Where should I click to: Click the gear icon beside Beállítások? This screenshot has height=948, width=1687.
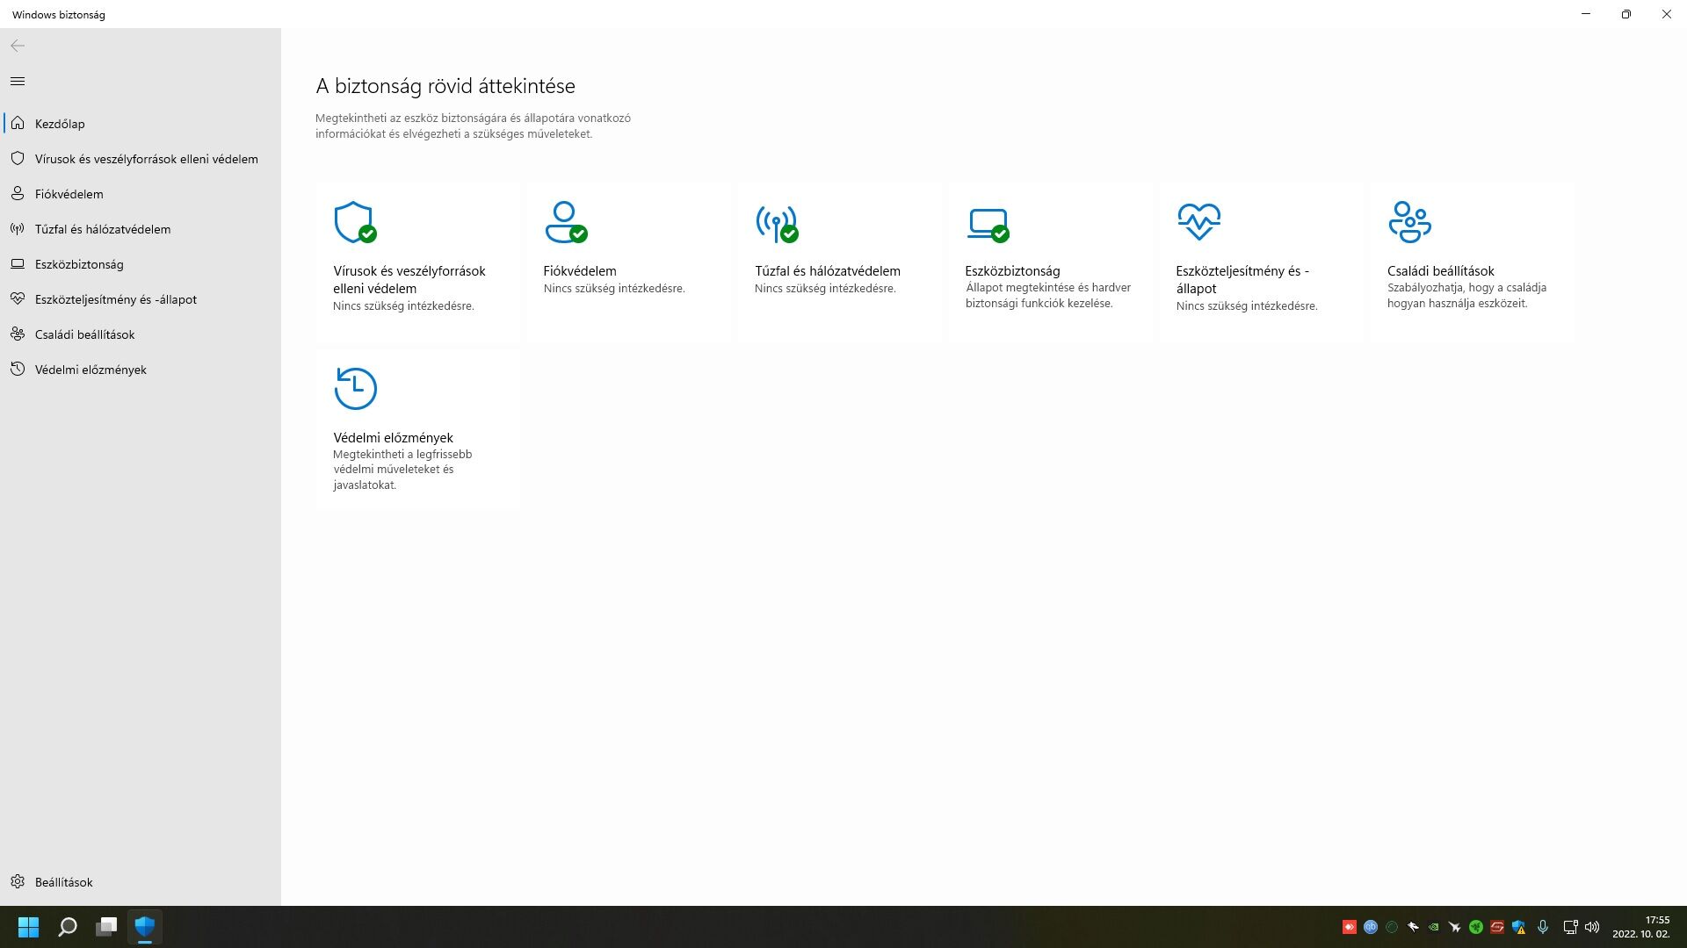[x=18, y=881]
